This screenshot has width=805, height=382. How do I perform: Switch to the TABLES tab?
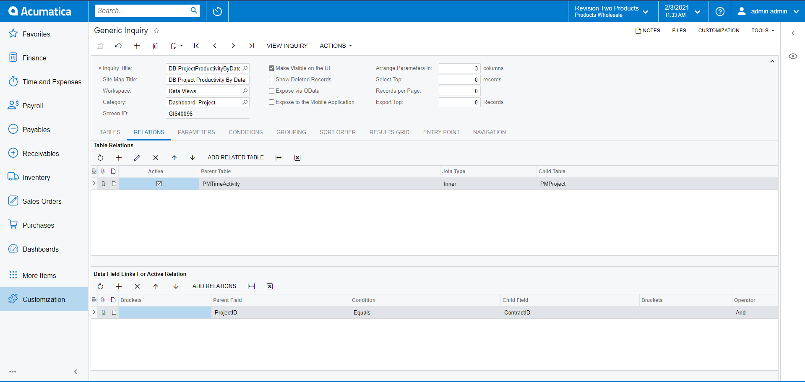click(x=110, y=132)
